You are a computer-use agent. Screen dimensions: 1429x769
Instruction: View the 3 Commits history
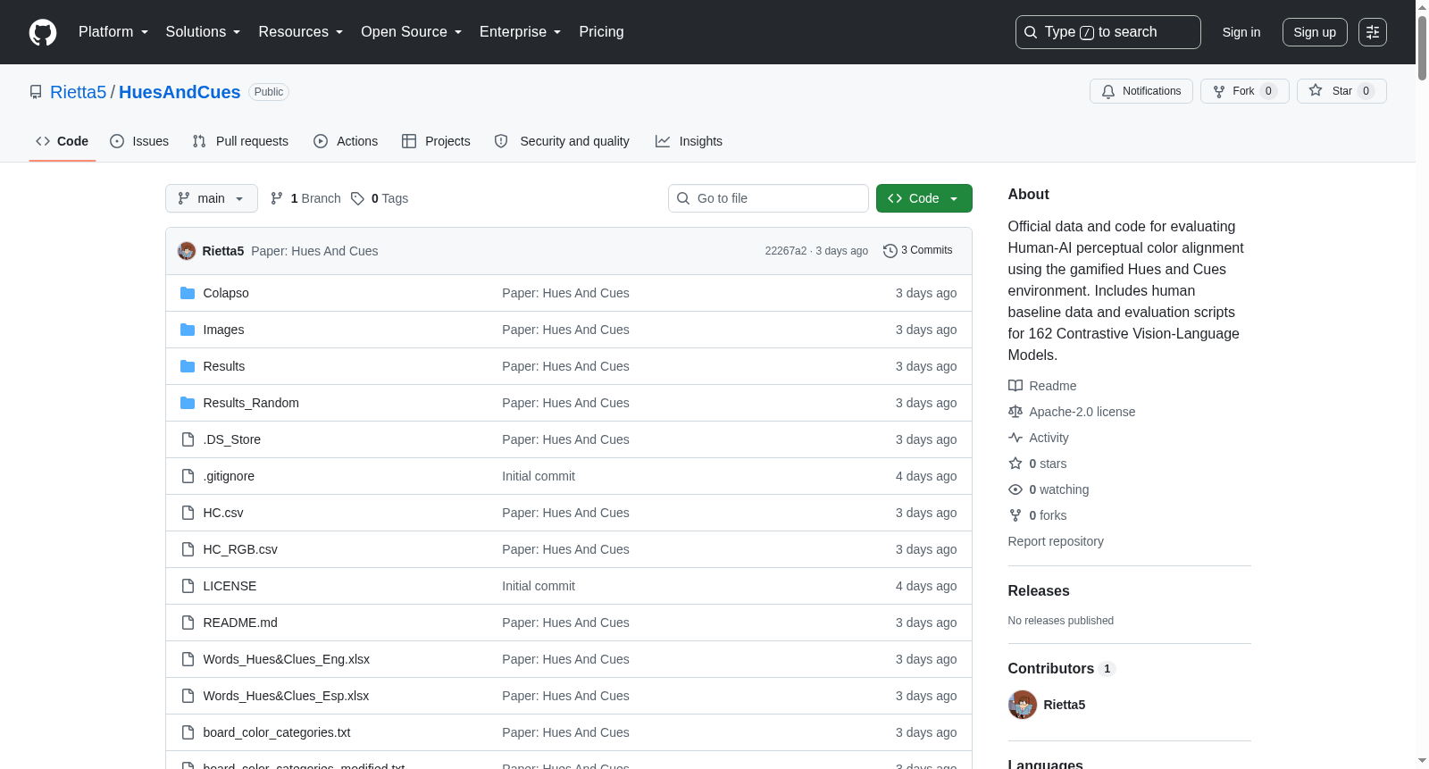(917, 251)
